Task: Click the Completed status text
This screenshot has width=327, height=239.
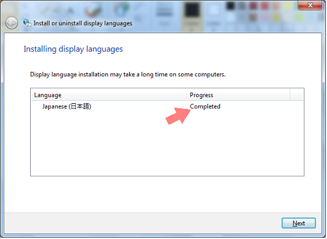Action: tap(205, 107)
